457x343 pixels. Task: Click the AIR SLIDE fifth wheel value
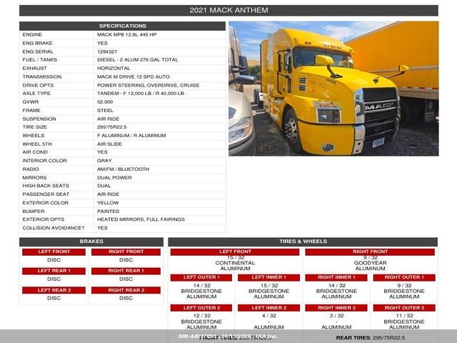pos(109,144)
